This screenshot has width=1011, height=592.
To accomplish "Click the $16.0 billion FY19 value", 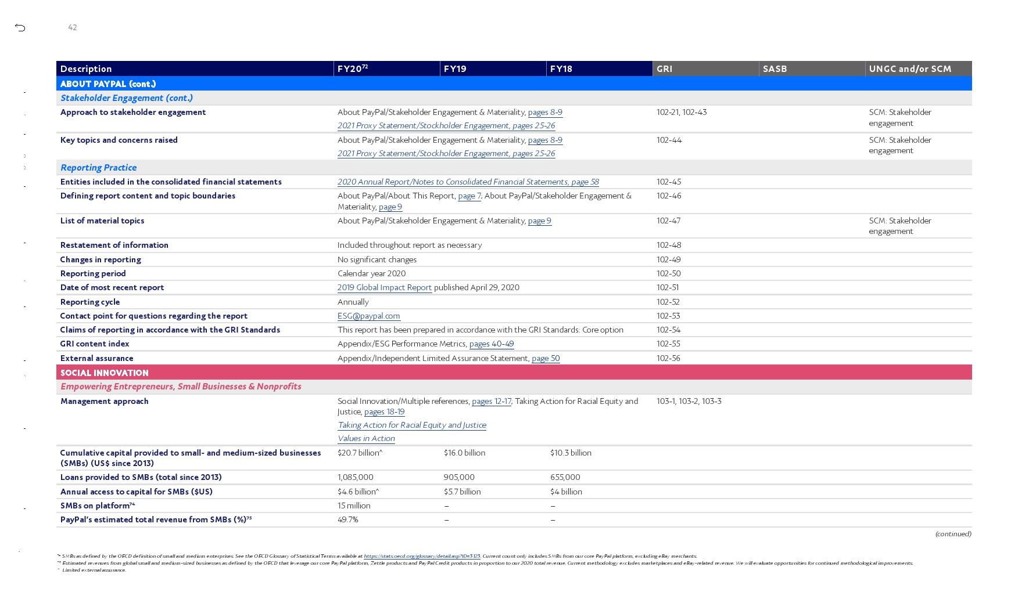I will [x=464, y=453].
